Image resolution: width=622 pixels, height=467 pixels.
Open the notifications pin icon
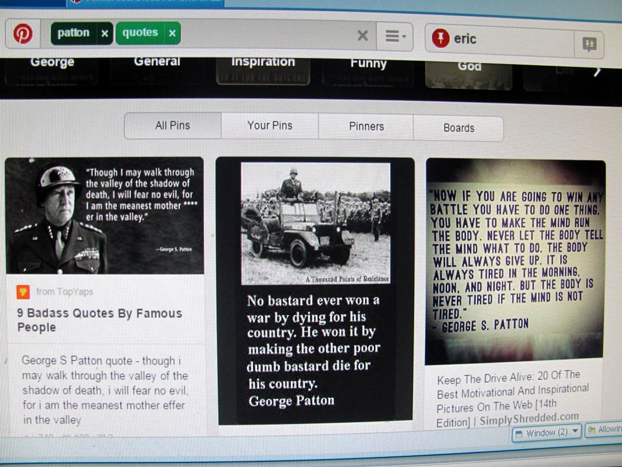(589, 44)
